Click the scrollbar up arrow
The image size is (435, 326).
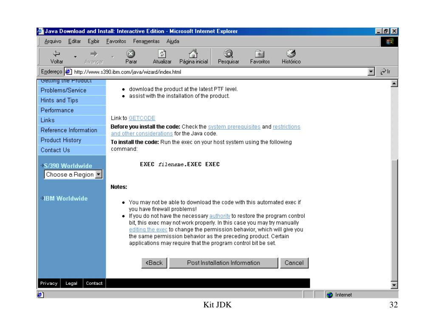[394, 84]
